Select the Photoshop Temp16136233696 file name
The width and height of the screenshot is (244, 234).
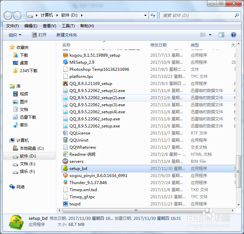click(x=99, y=69)
